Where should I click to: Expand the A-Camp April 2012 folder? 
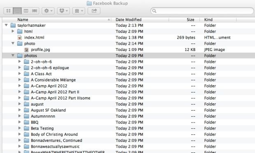pos(20,86)
